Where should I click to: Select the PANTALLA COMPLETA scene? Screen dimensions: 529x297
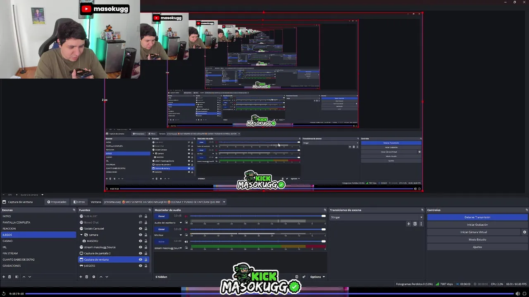point(38,222)
